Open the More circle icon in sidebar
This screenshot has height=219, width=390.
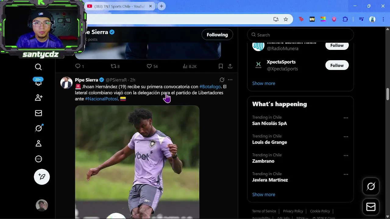(x=38, y=159)
